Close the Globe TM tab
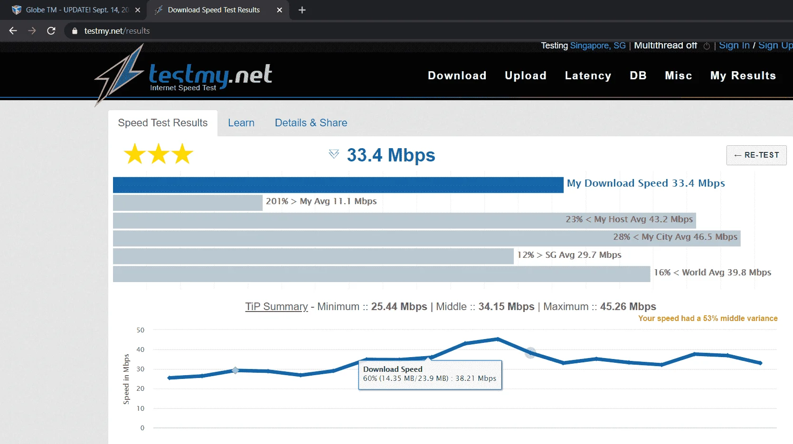 [138, 10]
